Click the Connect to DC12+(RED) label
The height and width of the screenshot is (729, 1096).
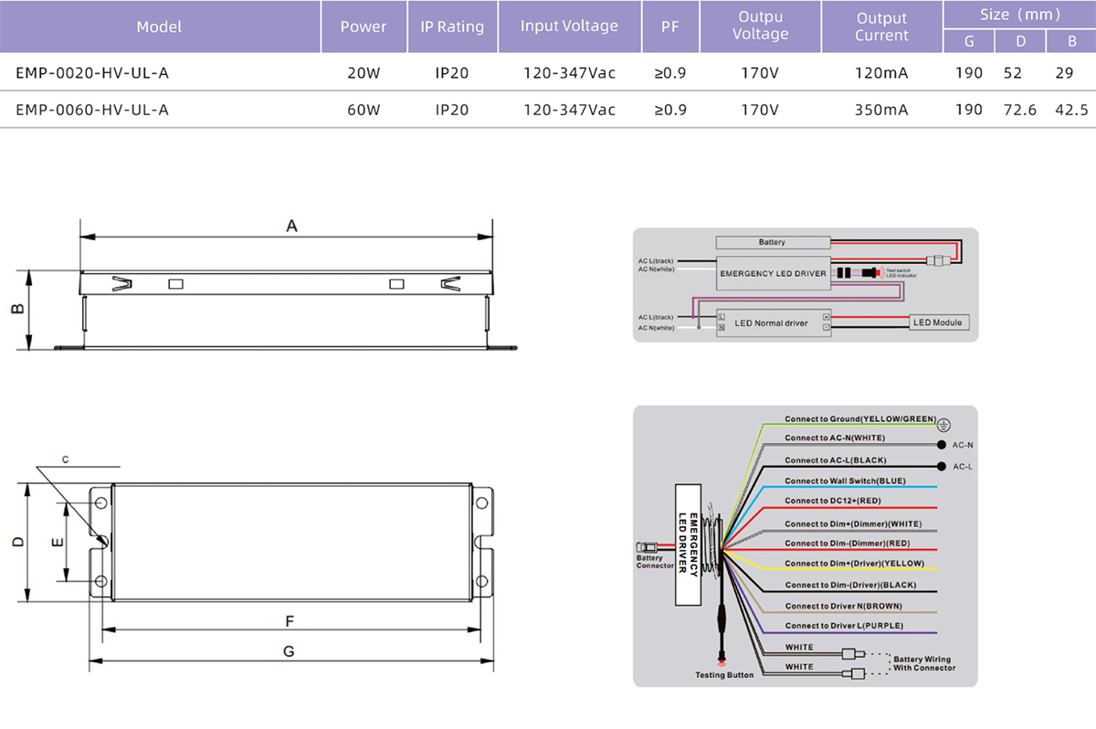pyautogui.click(x=833, y=501)
